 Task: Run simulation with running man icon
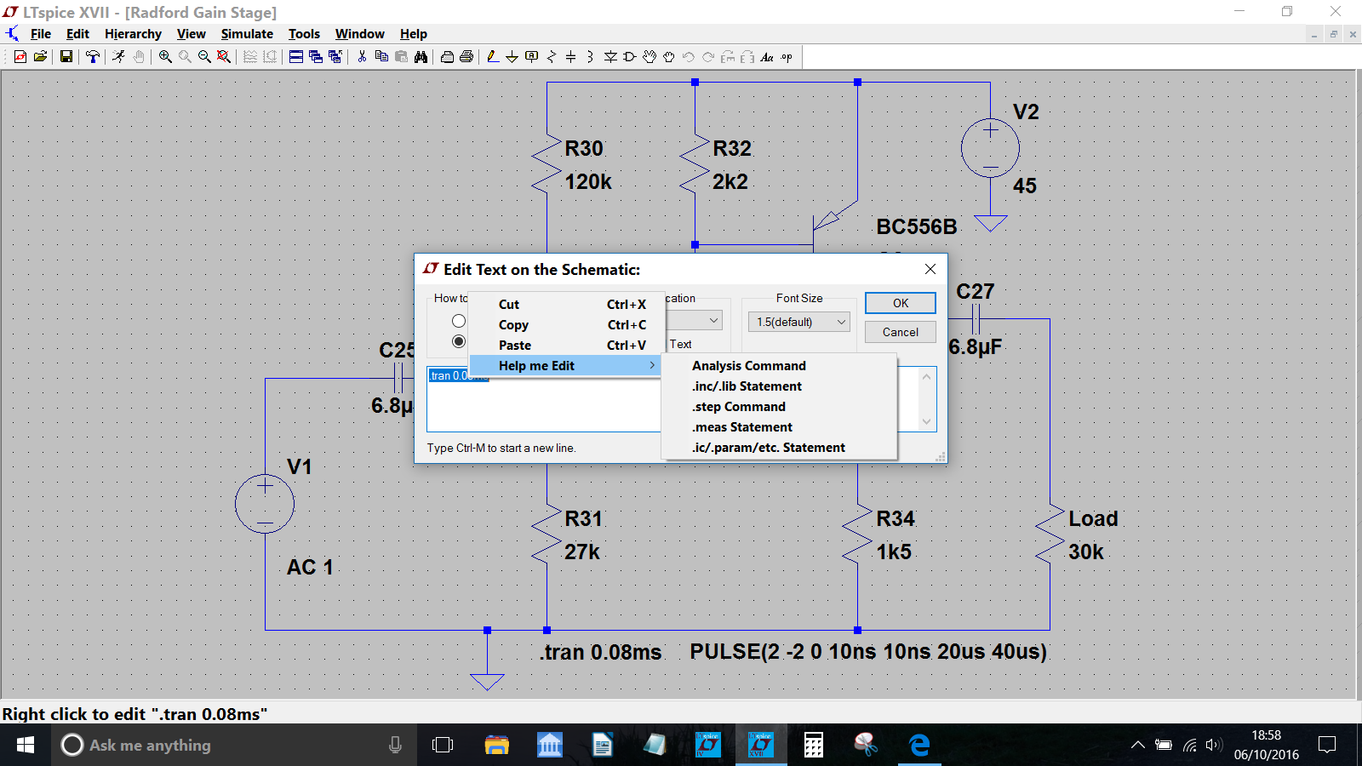pos(118,57)
